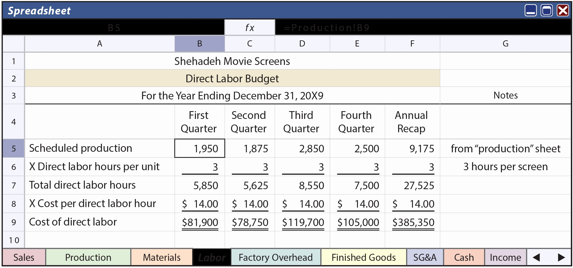Switch to the Income sheet tab
Viewport: 573px width, 268px height.
click(505, 257)
